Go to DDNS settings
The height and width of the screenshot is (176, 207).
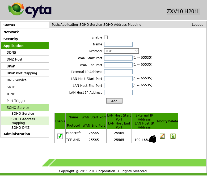point(25,53)
